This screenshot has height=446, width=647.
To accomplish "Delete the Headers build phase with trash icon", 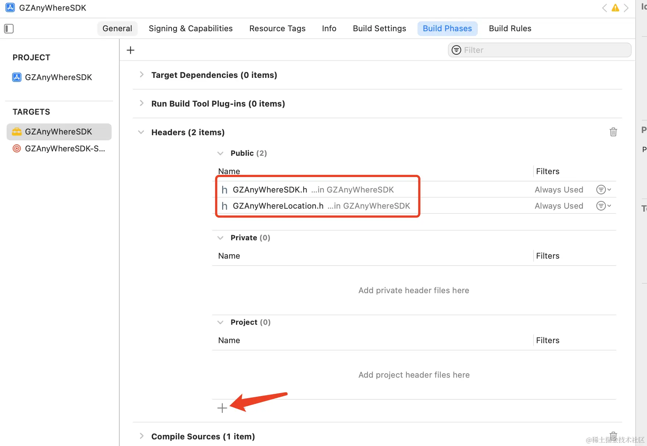I will 613,132.
